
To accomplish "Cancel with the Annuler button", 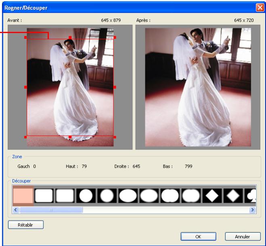I will [x=243, y=236].
